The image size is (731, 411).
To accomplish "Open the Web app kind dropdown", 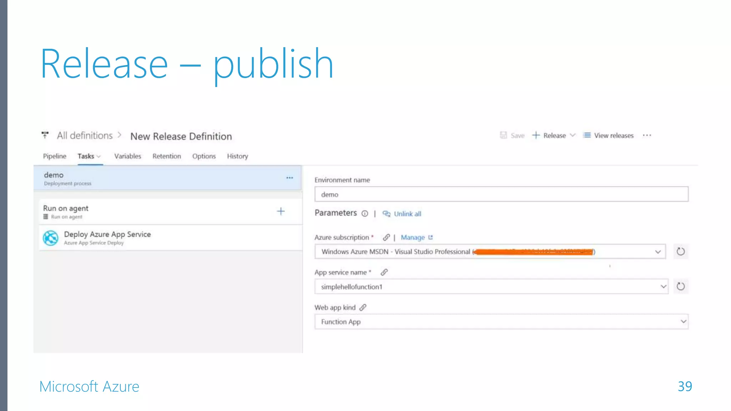I will point(683,321).
